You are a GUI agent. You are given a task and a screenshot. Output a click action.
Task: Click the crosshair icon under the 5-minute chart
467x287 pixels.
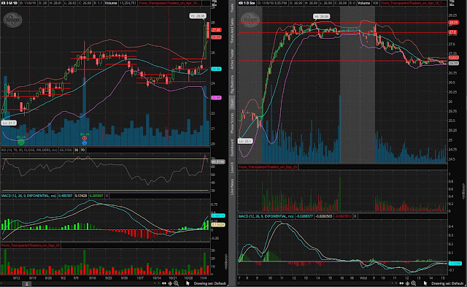pyautogui.click(x=407, y=283)
